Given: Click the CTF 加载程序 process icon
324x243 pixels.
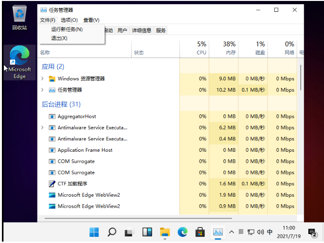Looking at the screenshot, I should pyautogui.click(x=52, y=184).
